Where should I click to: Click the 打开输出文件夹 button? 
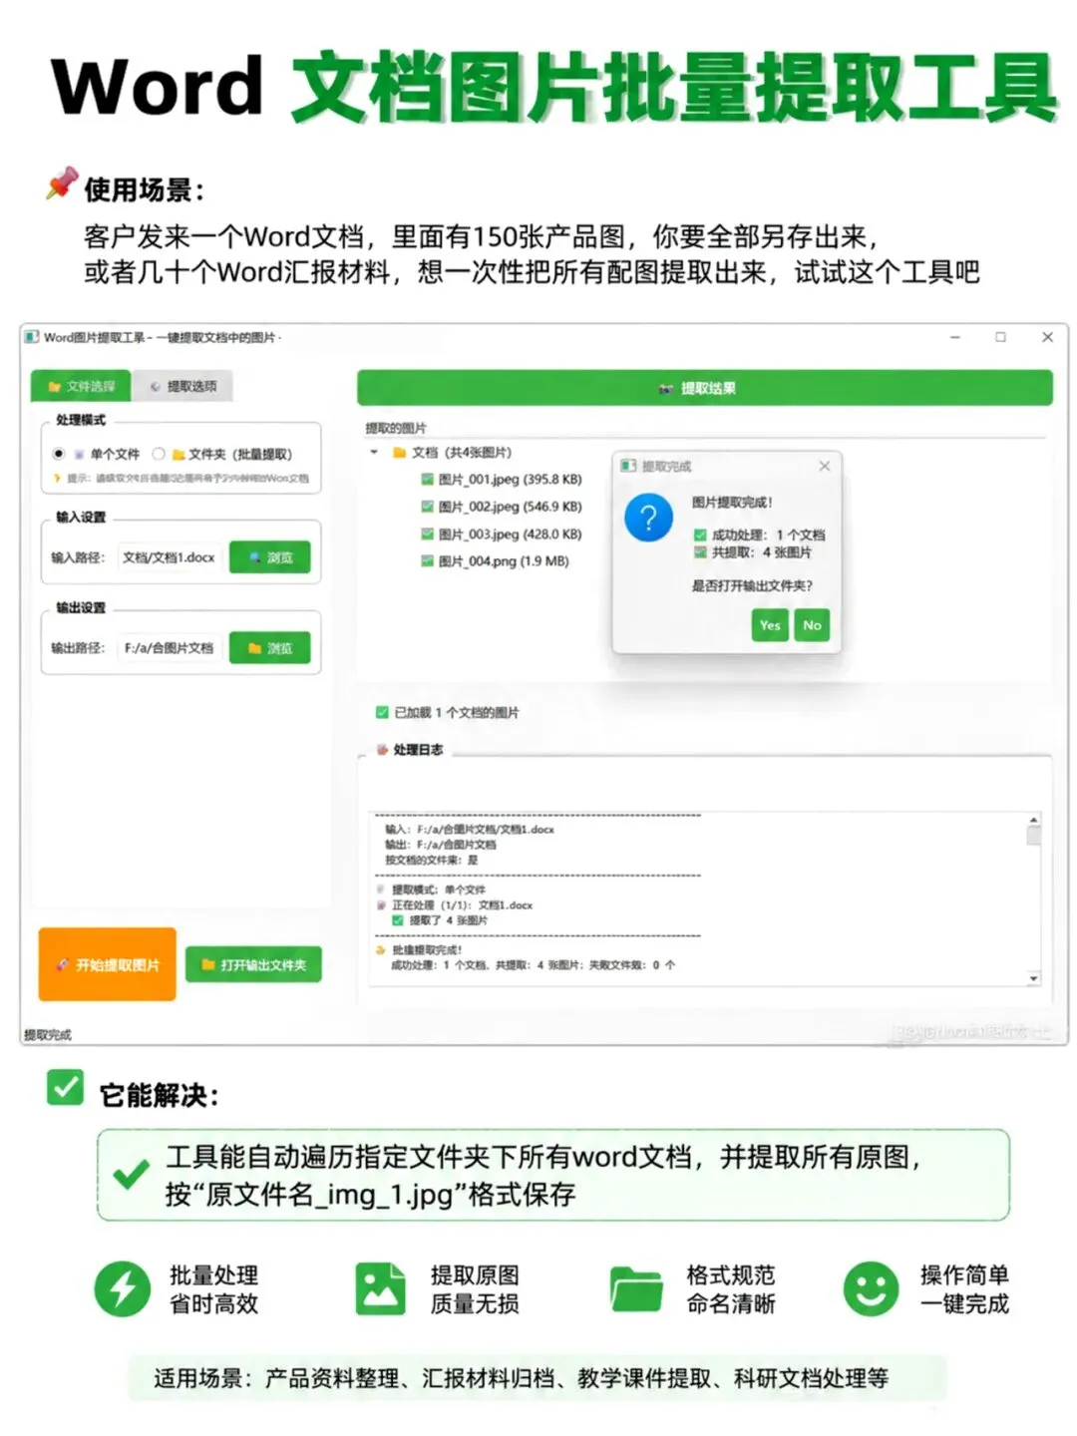point(253,964)
